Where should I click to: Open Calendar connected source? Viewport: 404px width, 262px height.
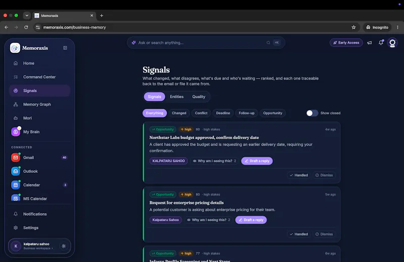pos(39,185)
